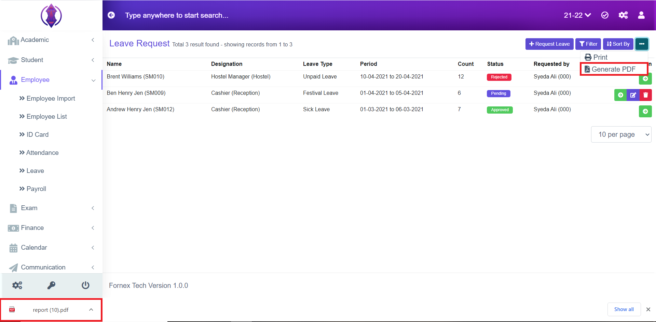Click the Period column header
Image resolution: width=656 pixels, height=322 pixels.
click(368, 64)
